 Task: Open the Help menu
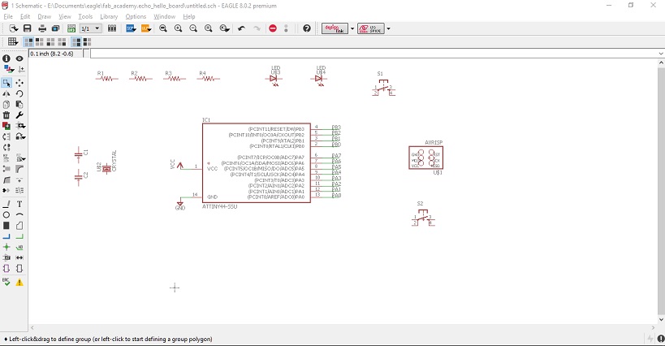(x=188, y=16)
